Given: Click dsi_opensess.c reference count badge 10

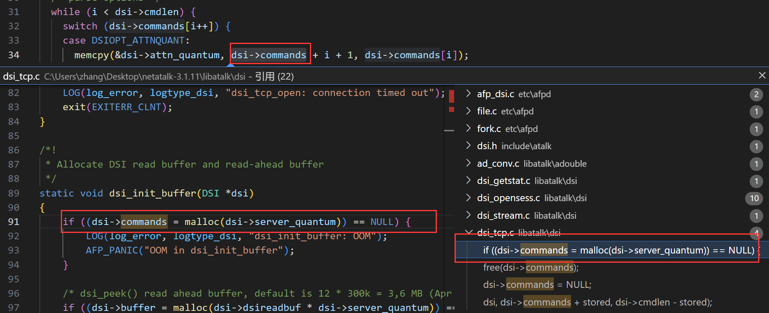Looking at the screenshot, I should pos(754,198).
